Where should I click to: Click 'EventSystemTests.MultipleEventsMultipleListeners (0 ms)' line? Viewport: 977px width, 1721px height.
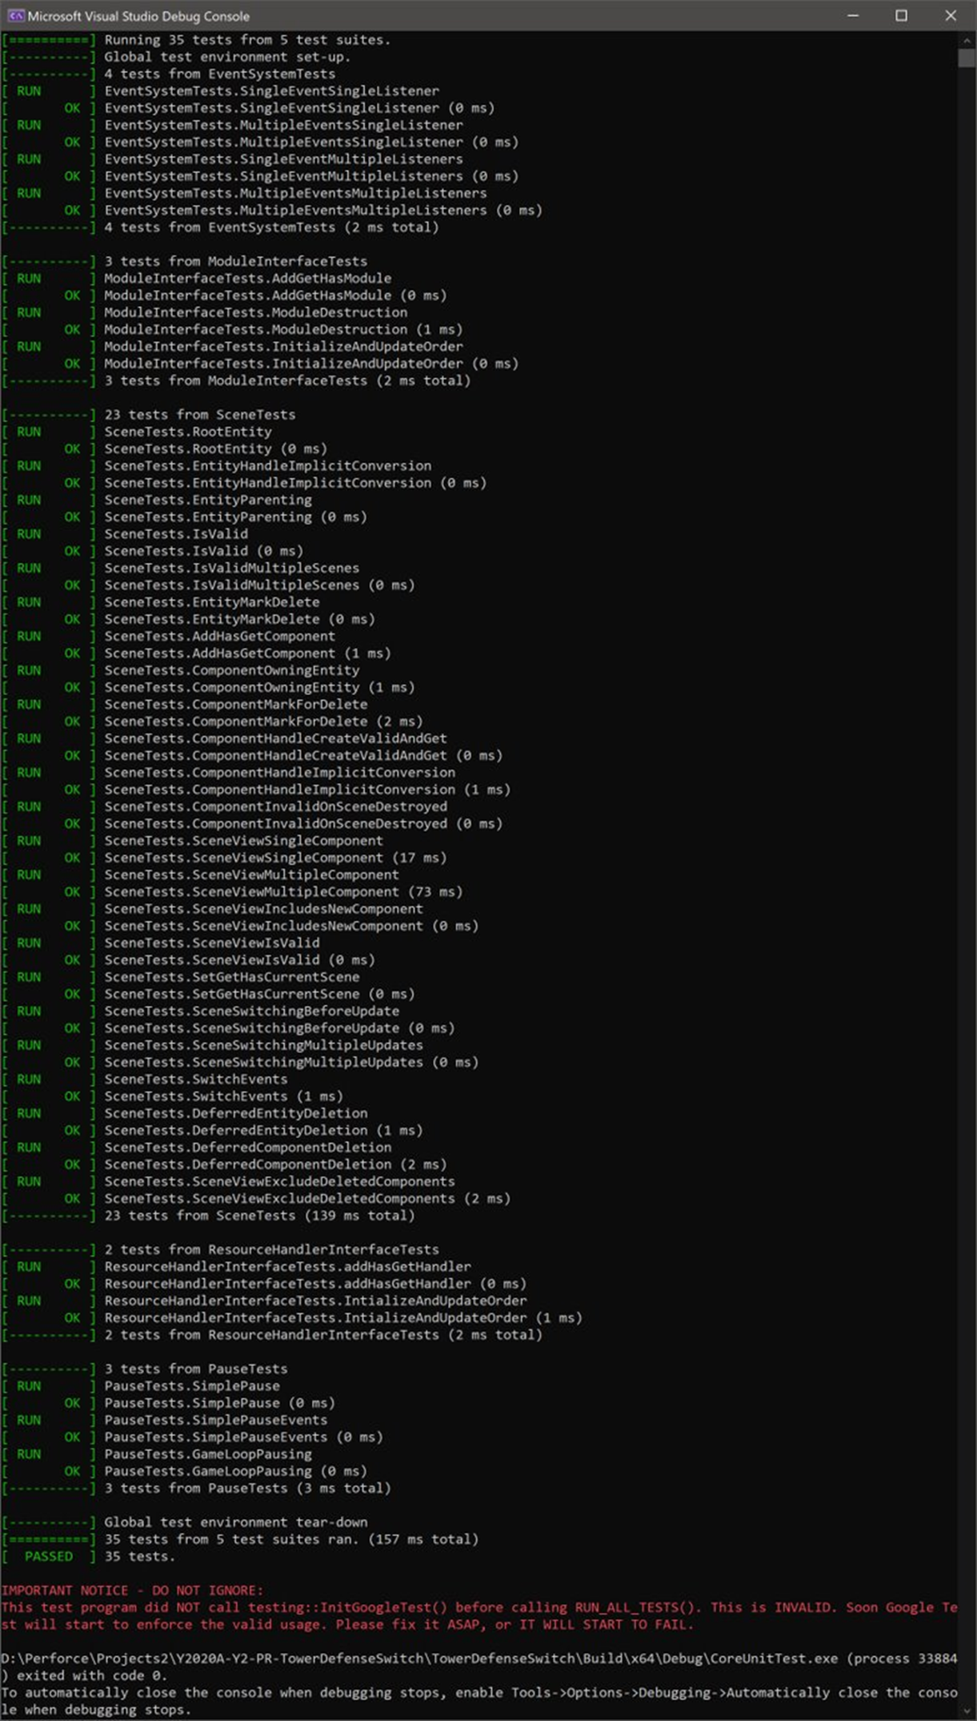click(323, 211)
